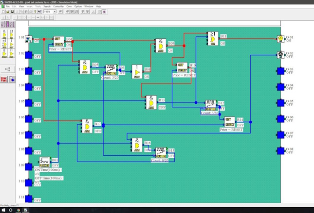Select the XOR gate in the palette
Image resolution: width=314 pixels, height=213 pixels.
(x=4, y=44)
